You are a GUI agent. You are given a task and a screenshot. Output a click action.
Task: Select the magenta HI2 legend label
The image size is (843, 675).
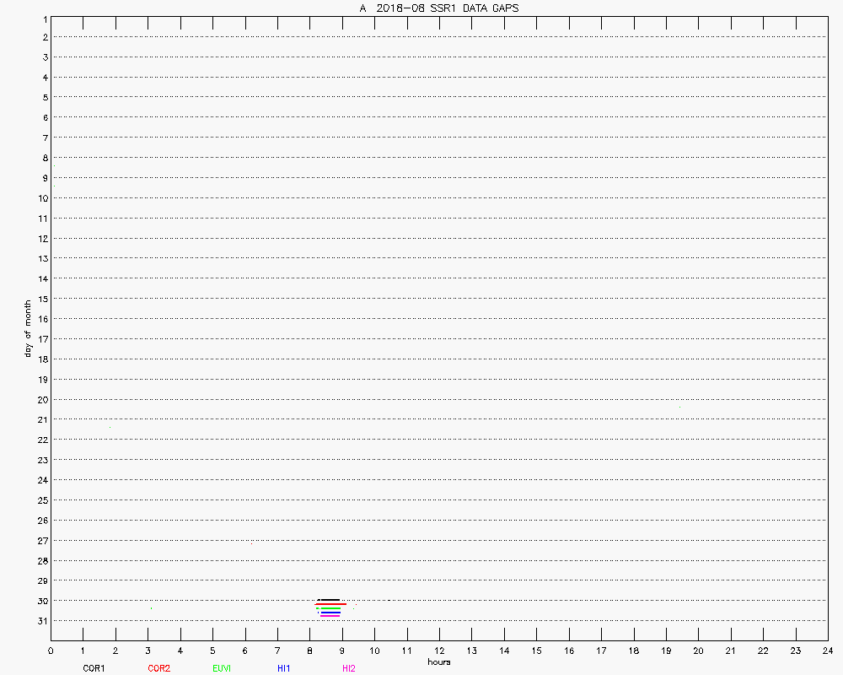(349, 668)
